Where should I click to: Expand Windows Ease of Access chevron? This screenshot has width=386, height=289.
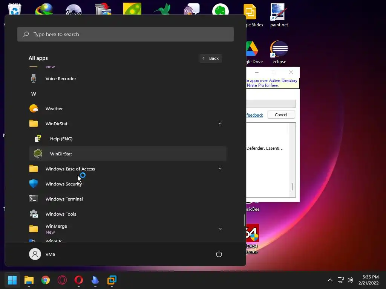point(220,169)
